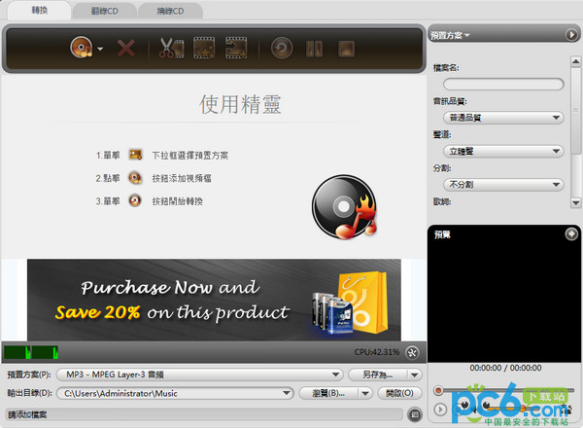Open the 燒錄CD tab
The width and height of the screenshot is (583, 428).
point(170,11)
